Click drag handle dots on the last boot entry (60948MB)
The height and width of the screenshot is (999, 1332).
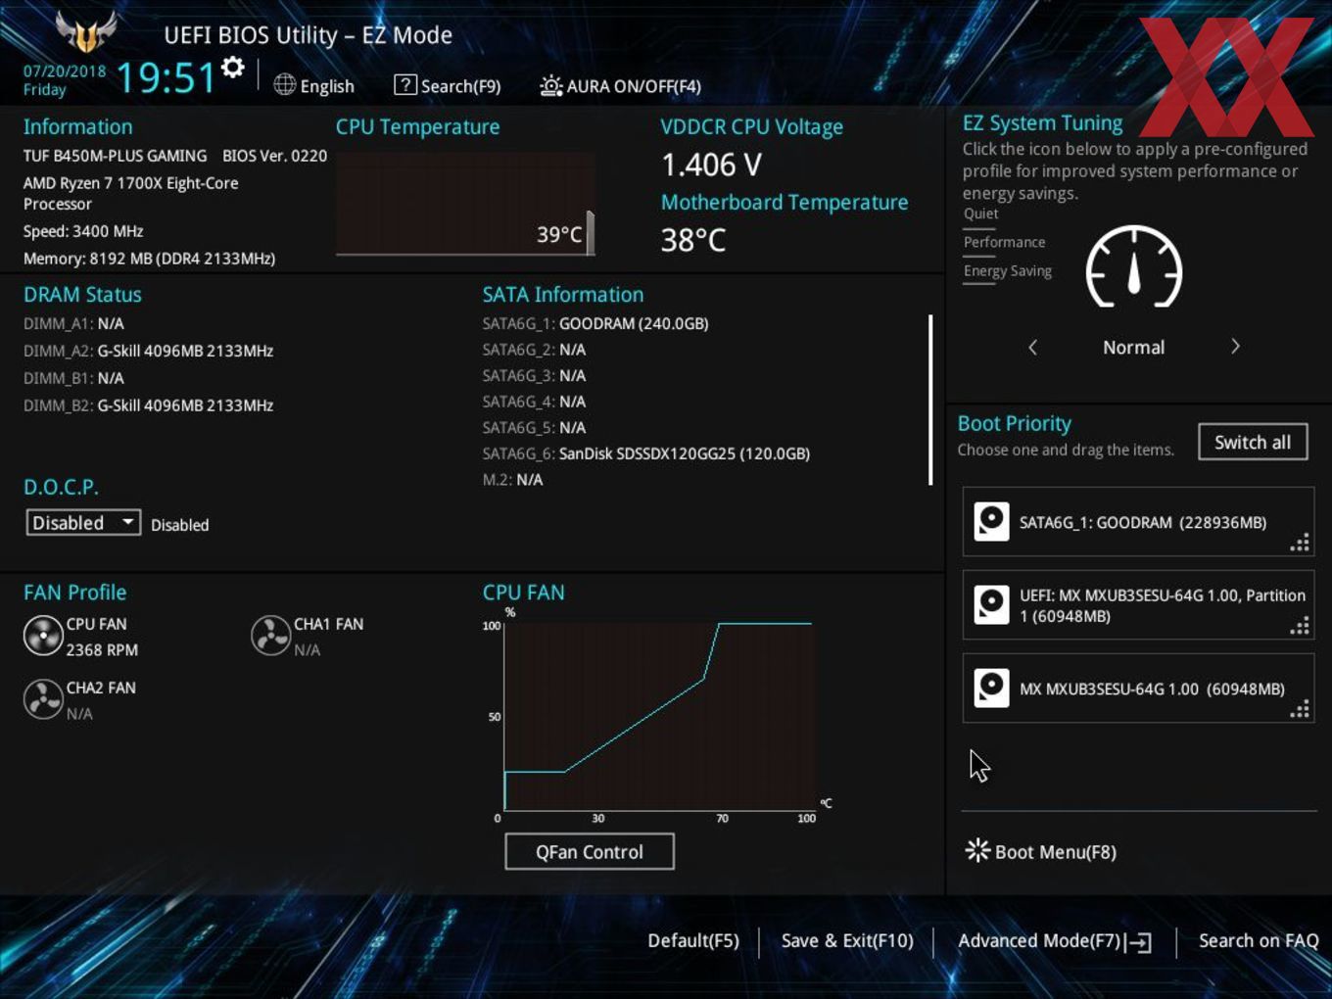[1300, 709]
